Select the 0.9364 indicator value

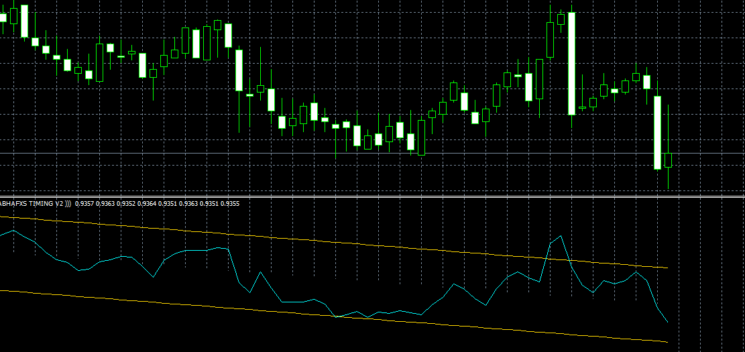pos(146,204)
